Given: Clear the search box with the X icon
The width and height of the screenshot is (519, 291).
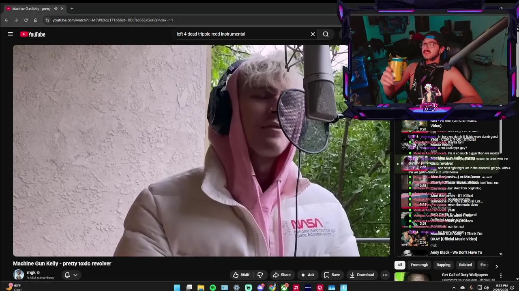Looking at the screenshot, I should pos(313,34).
